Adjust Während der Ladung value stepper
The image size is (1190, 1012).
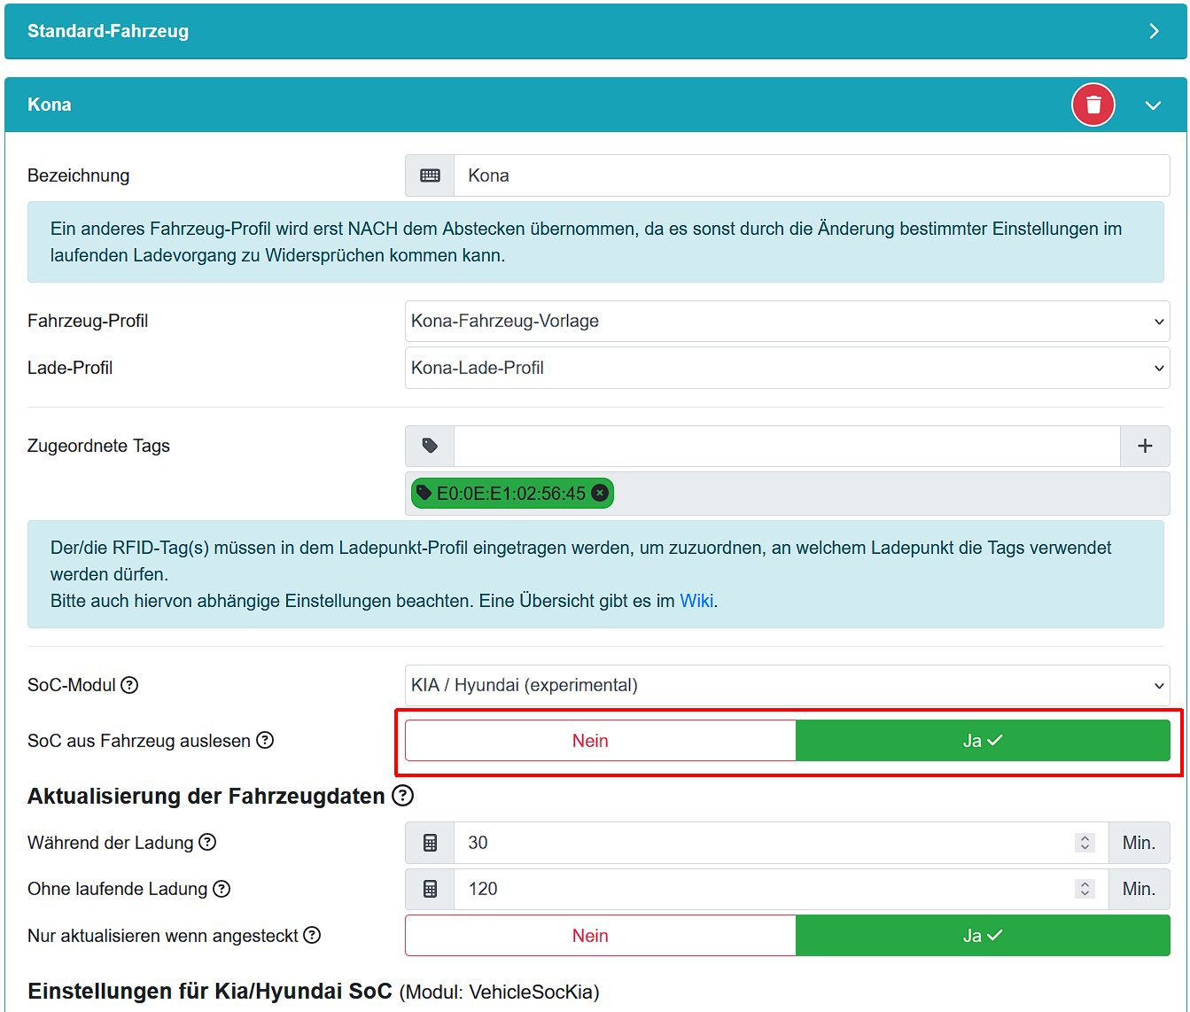[x=1085, y=843]
